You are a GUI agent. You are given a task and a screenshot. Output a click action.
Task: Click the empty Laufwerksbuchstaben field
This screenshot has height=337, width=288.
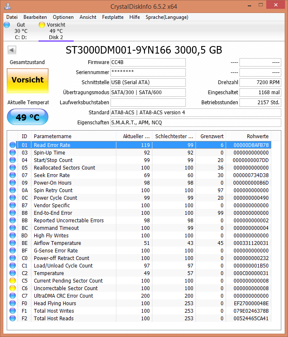148,103
